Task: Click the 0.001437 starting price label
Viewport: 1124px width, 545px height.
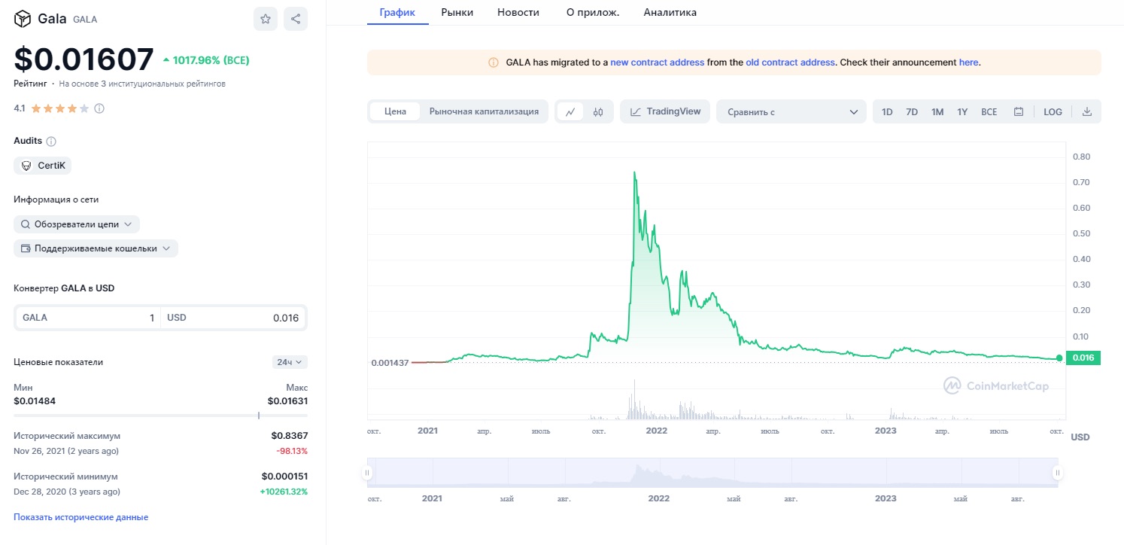Action: 390,363
